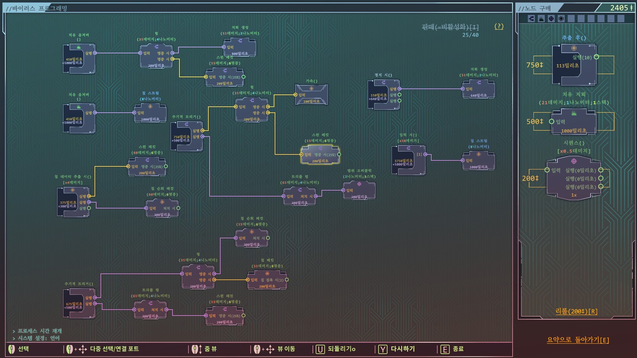
Task: Click the grass-shaped icon in shop inventory
Action: click(x=541, y=19)
